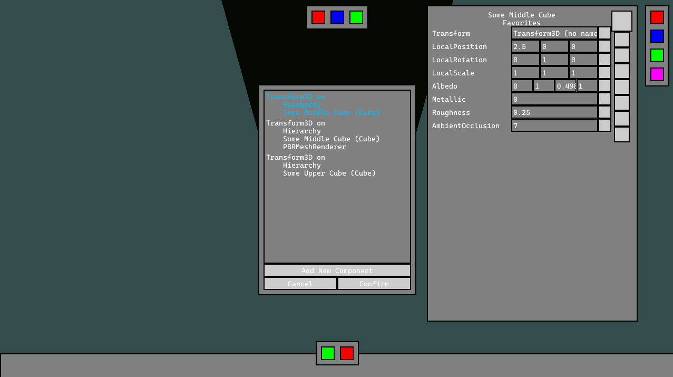Click the Add New Component button
Image resolution: width=673 pixels, height=377 pixels.
click(x=337, y=270)
